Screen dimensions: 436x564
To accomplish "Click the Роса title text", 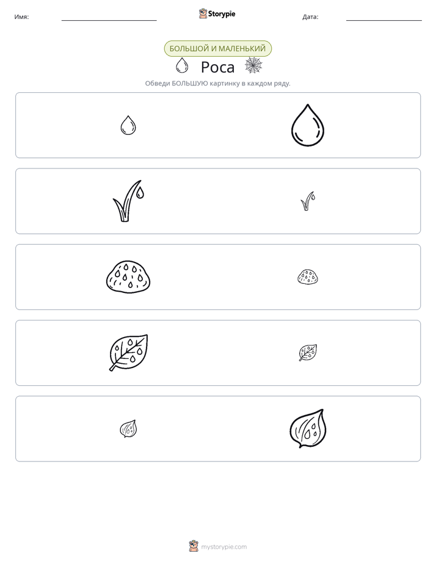I will (217, 67).
